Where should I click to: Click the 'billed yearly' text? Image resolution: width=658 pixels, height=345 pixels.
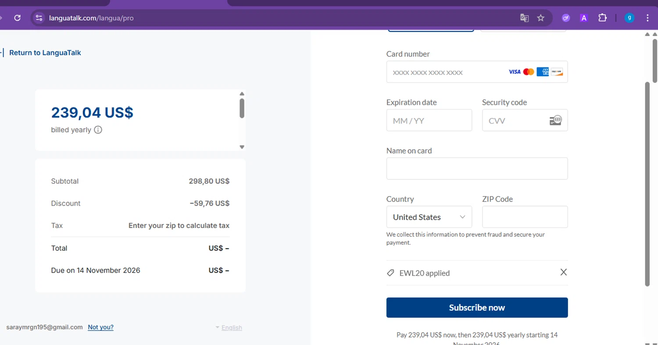(x=71, y=130)
